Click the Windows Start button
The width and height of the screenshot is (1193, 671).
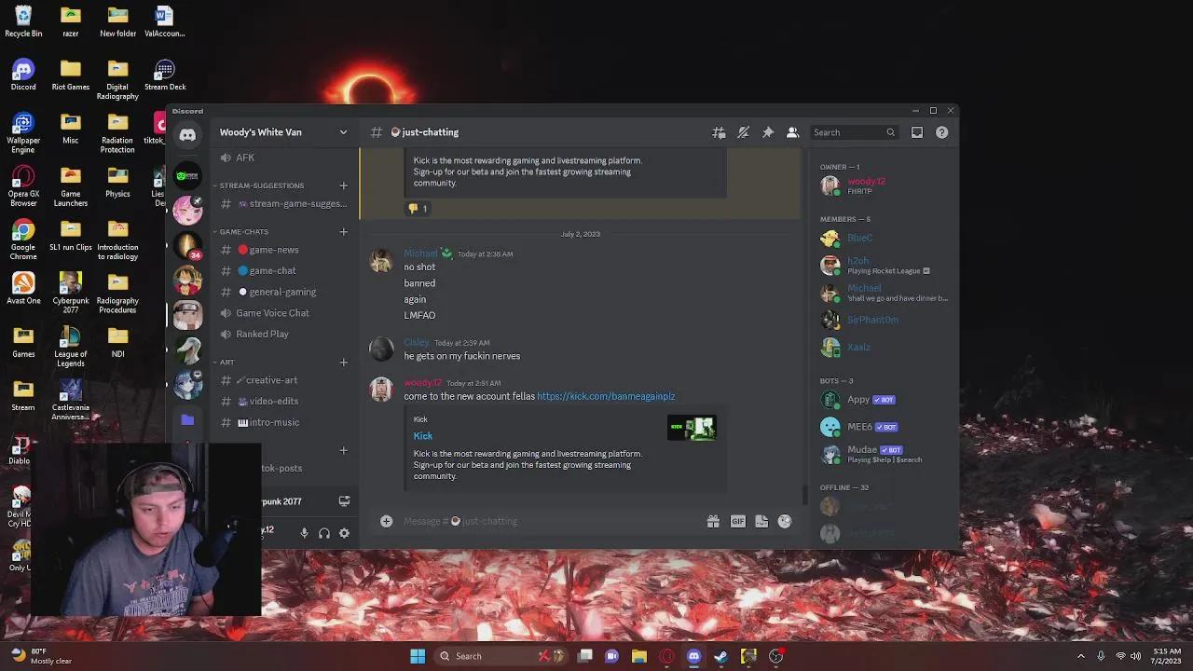click(418, 656)
